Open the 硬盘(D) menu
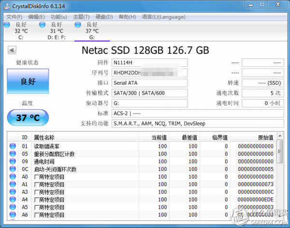 pyautogui.click(x=104, y=17)
